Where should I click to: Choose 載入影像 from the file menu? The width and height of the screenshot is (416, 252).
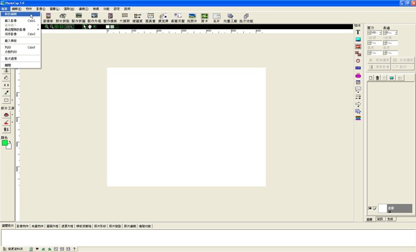tap(21, 21)
